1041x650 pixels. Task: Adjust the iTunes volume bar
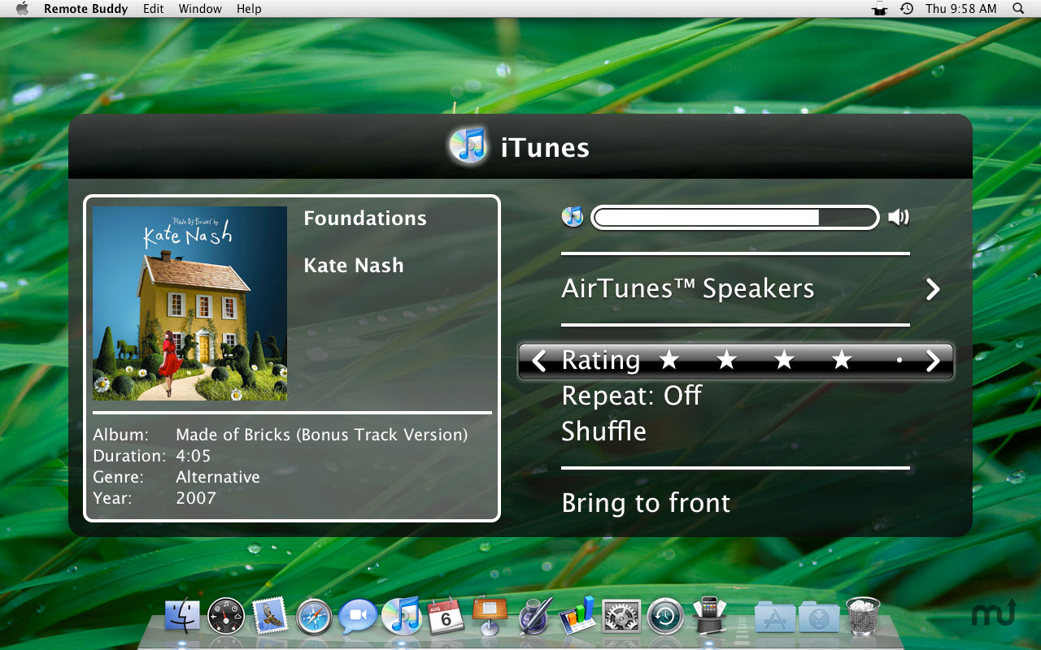click(735, 217)
